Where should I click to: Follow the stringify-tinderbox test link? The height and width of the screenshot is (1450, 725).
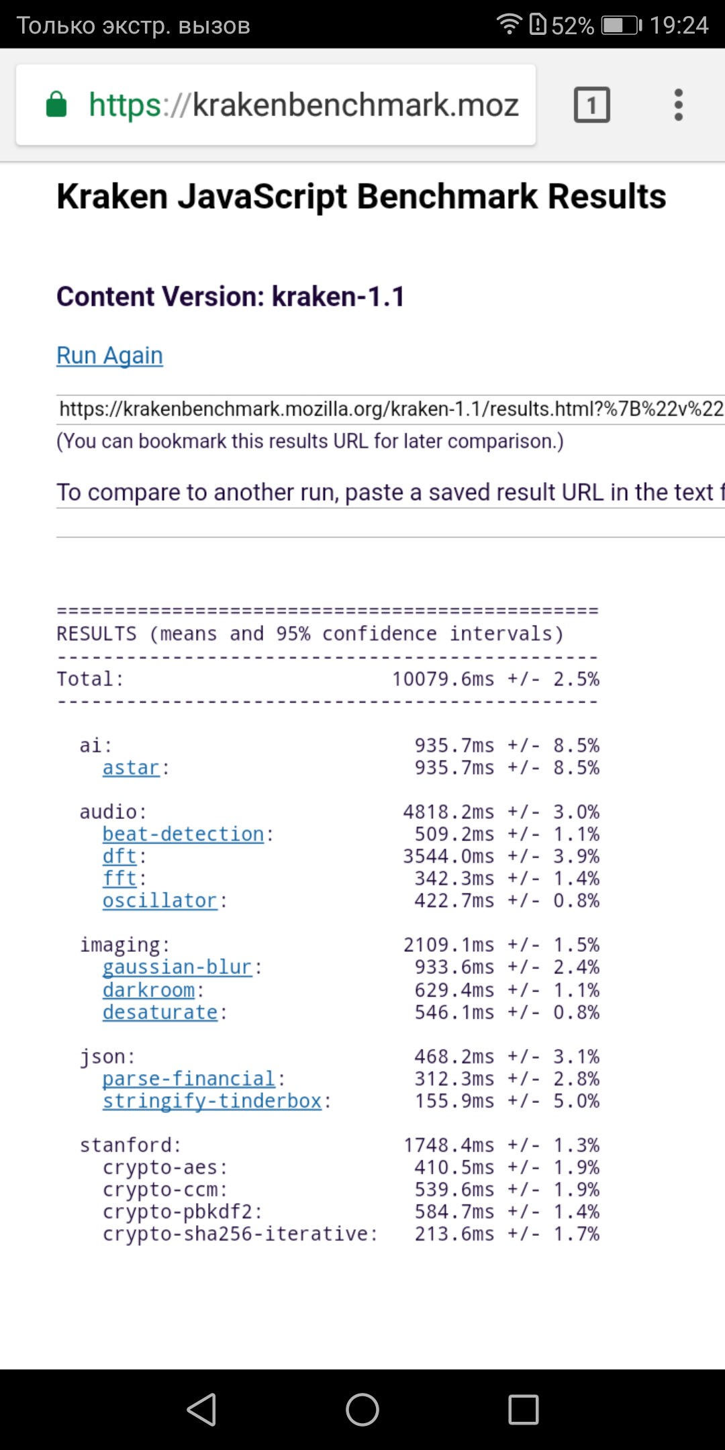(x=212, y=1100)
